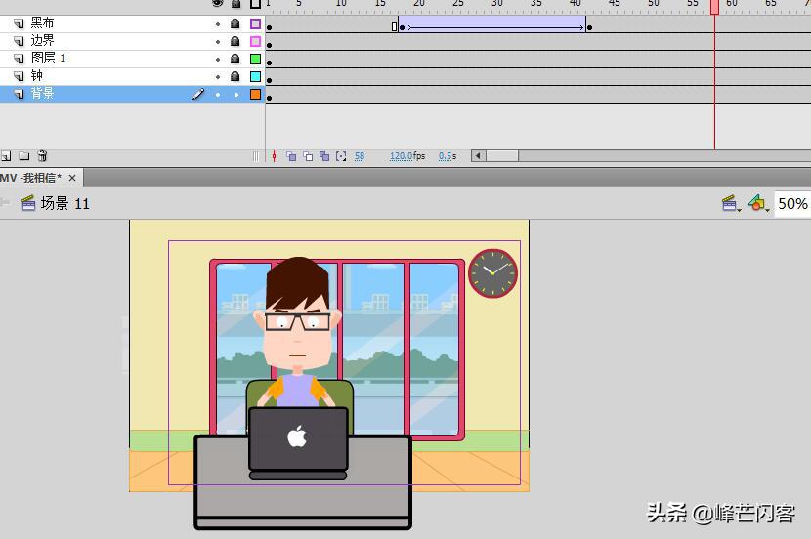The width and height of the screenshot is (811, 539).
Task: Select the character's head on the stage
Action: click(298, 313)
